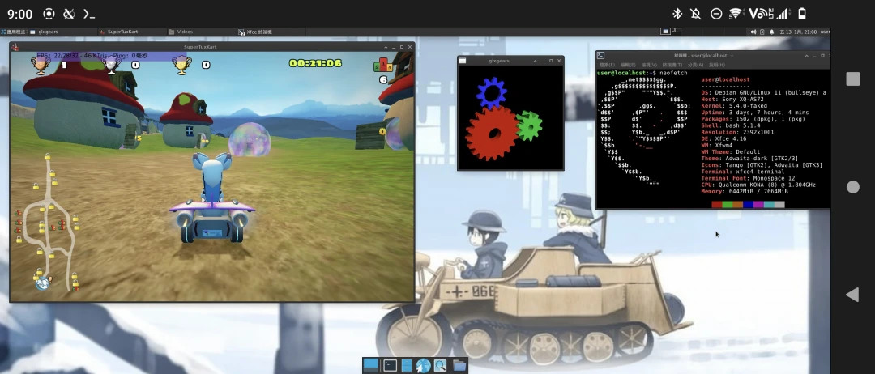
Task: Open the web browser globe icon
Action: coord(423,366)
